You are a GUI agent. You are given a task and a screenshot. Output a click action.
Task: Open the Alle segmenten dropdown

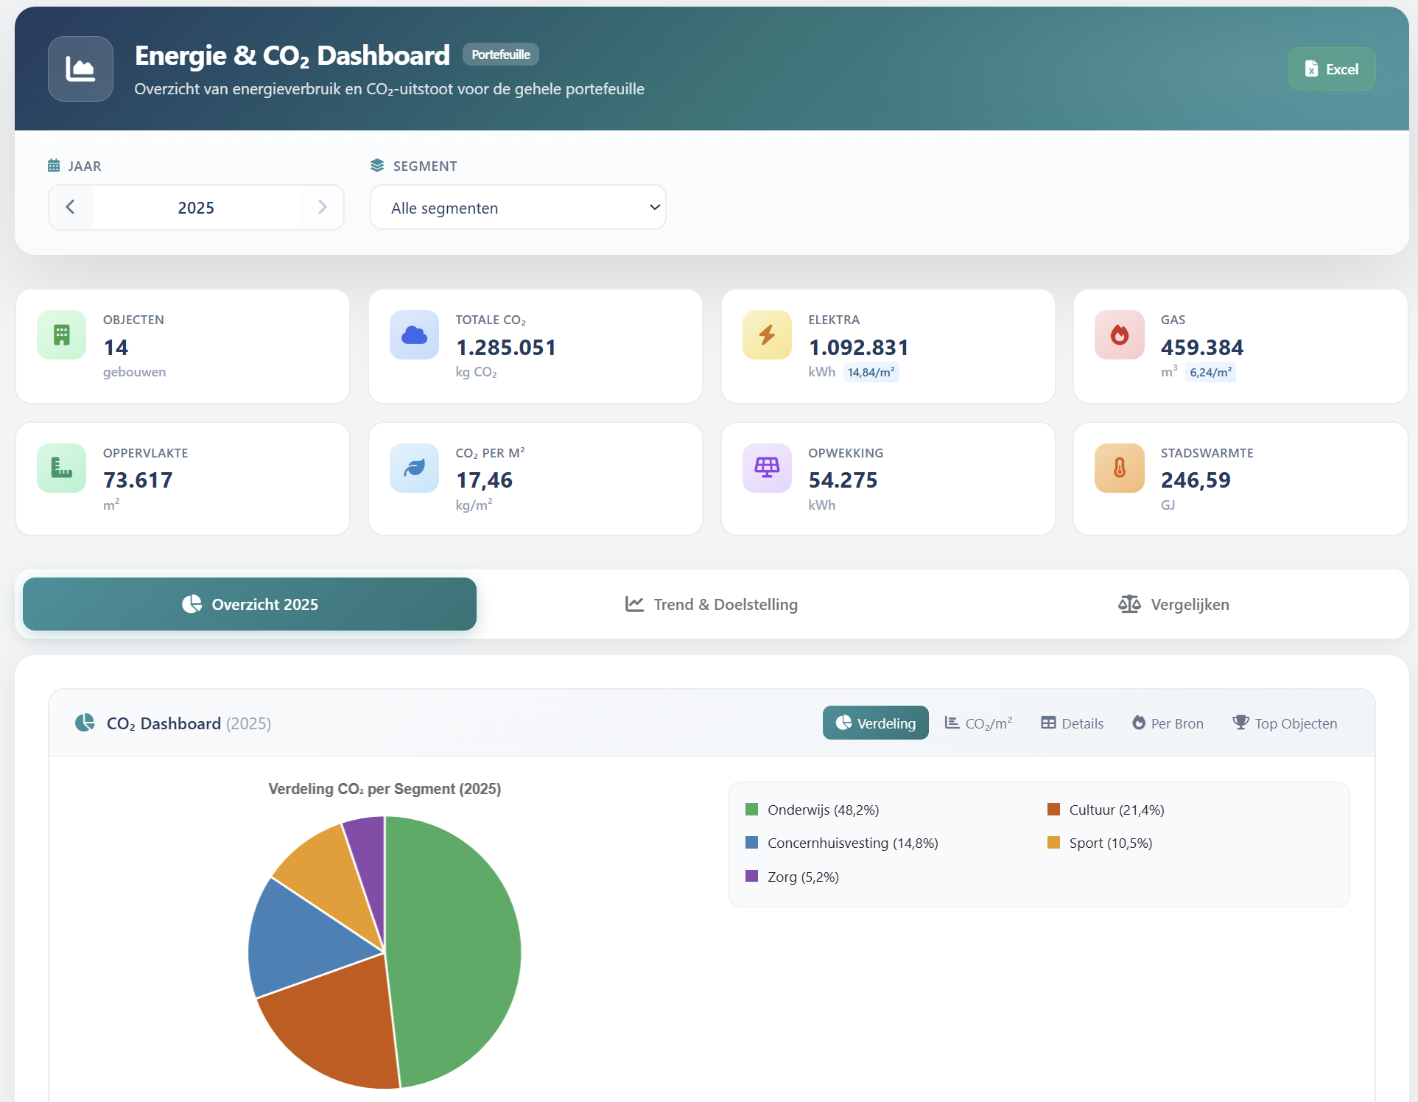click(518, 207)
